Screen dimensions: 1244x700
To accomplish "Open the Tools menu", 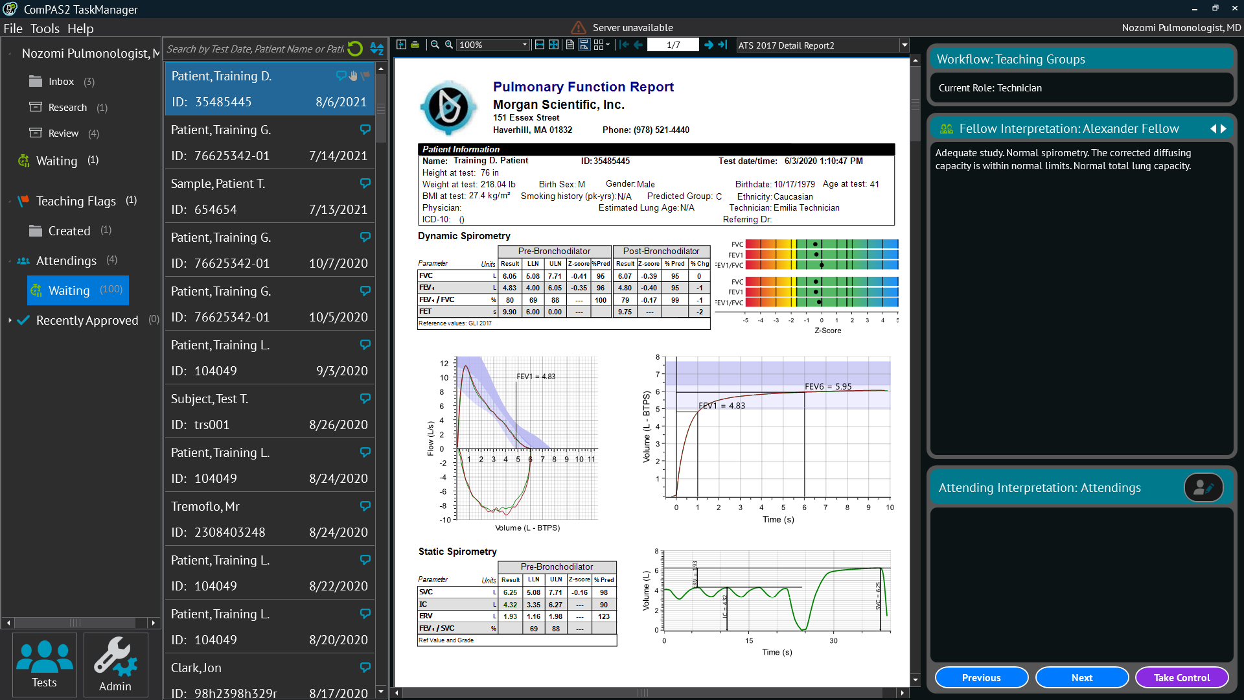I will [45, 29].
